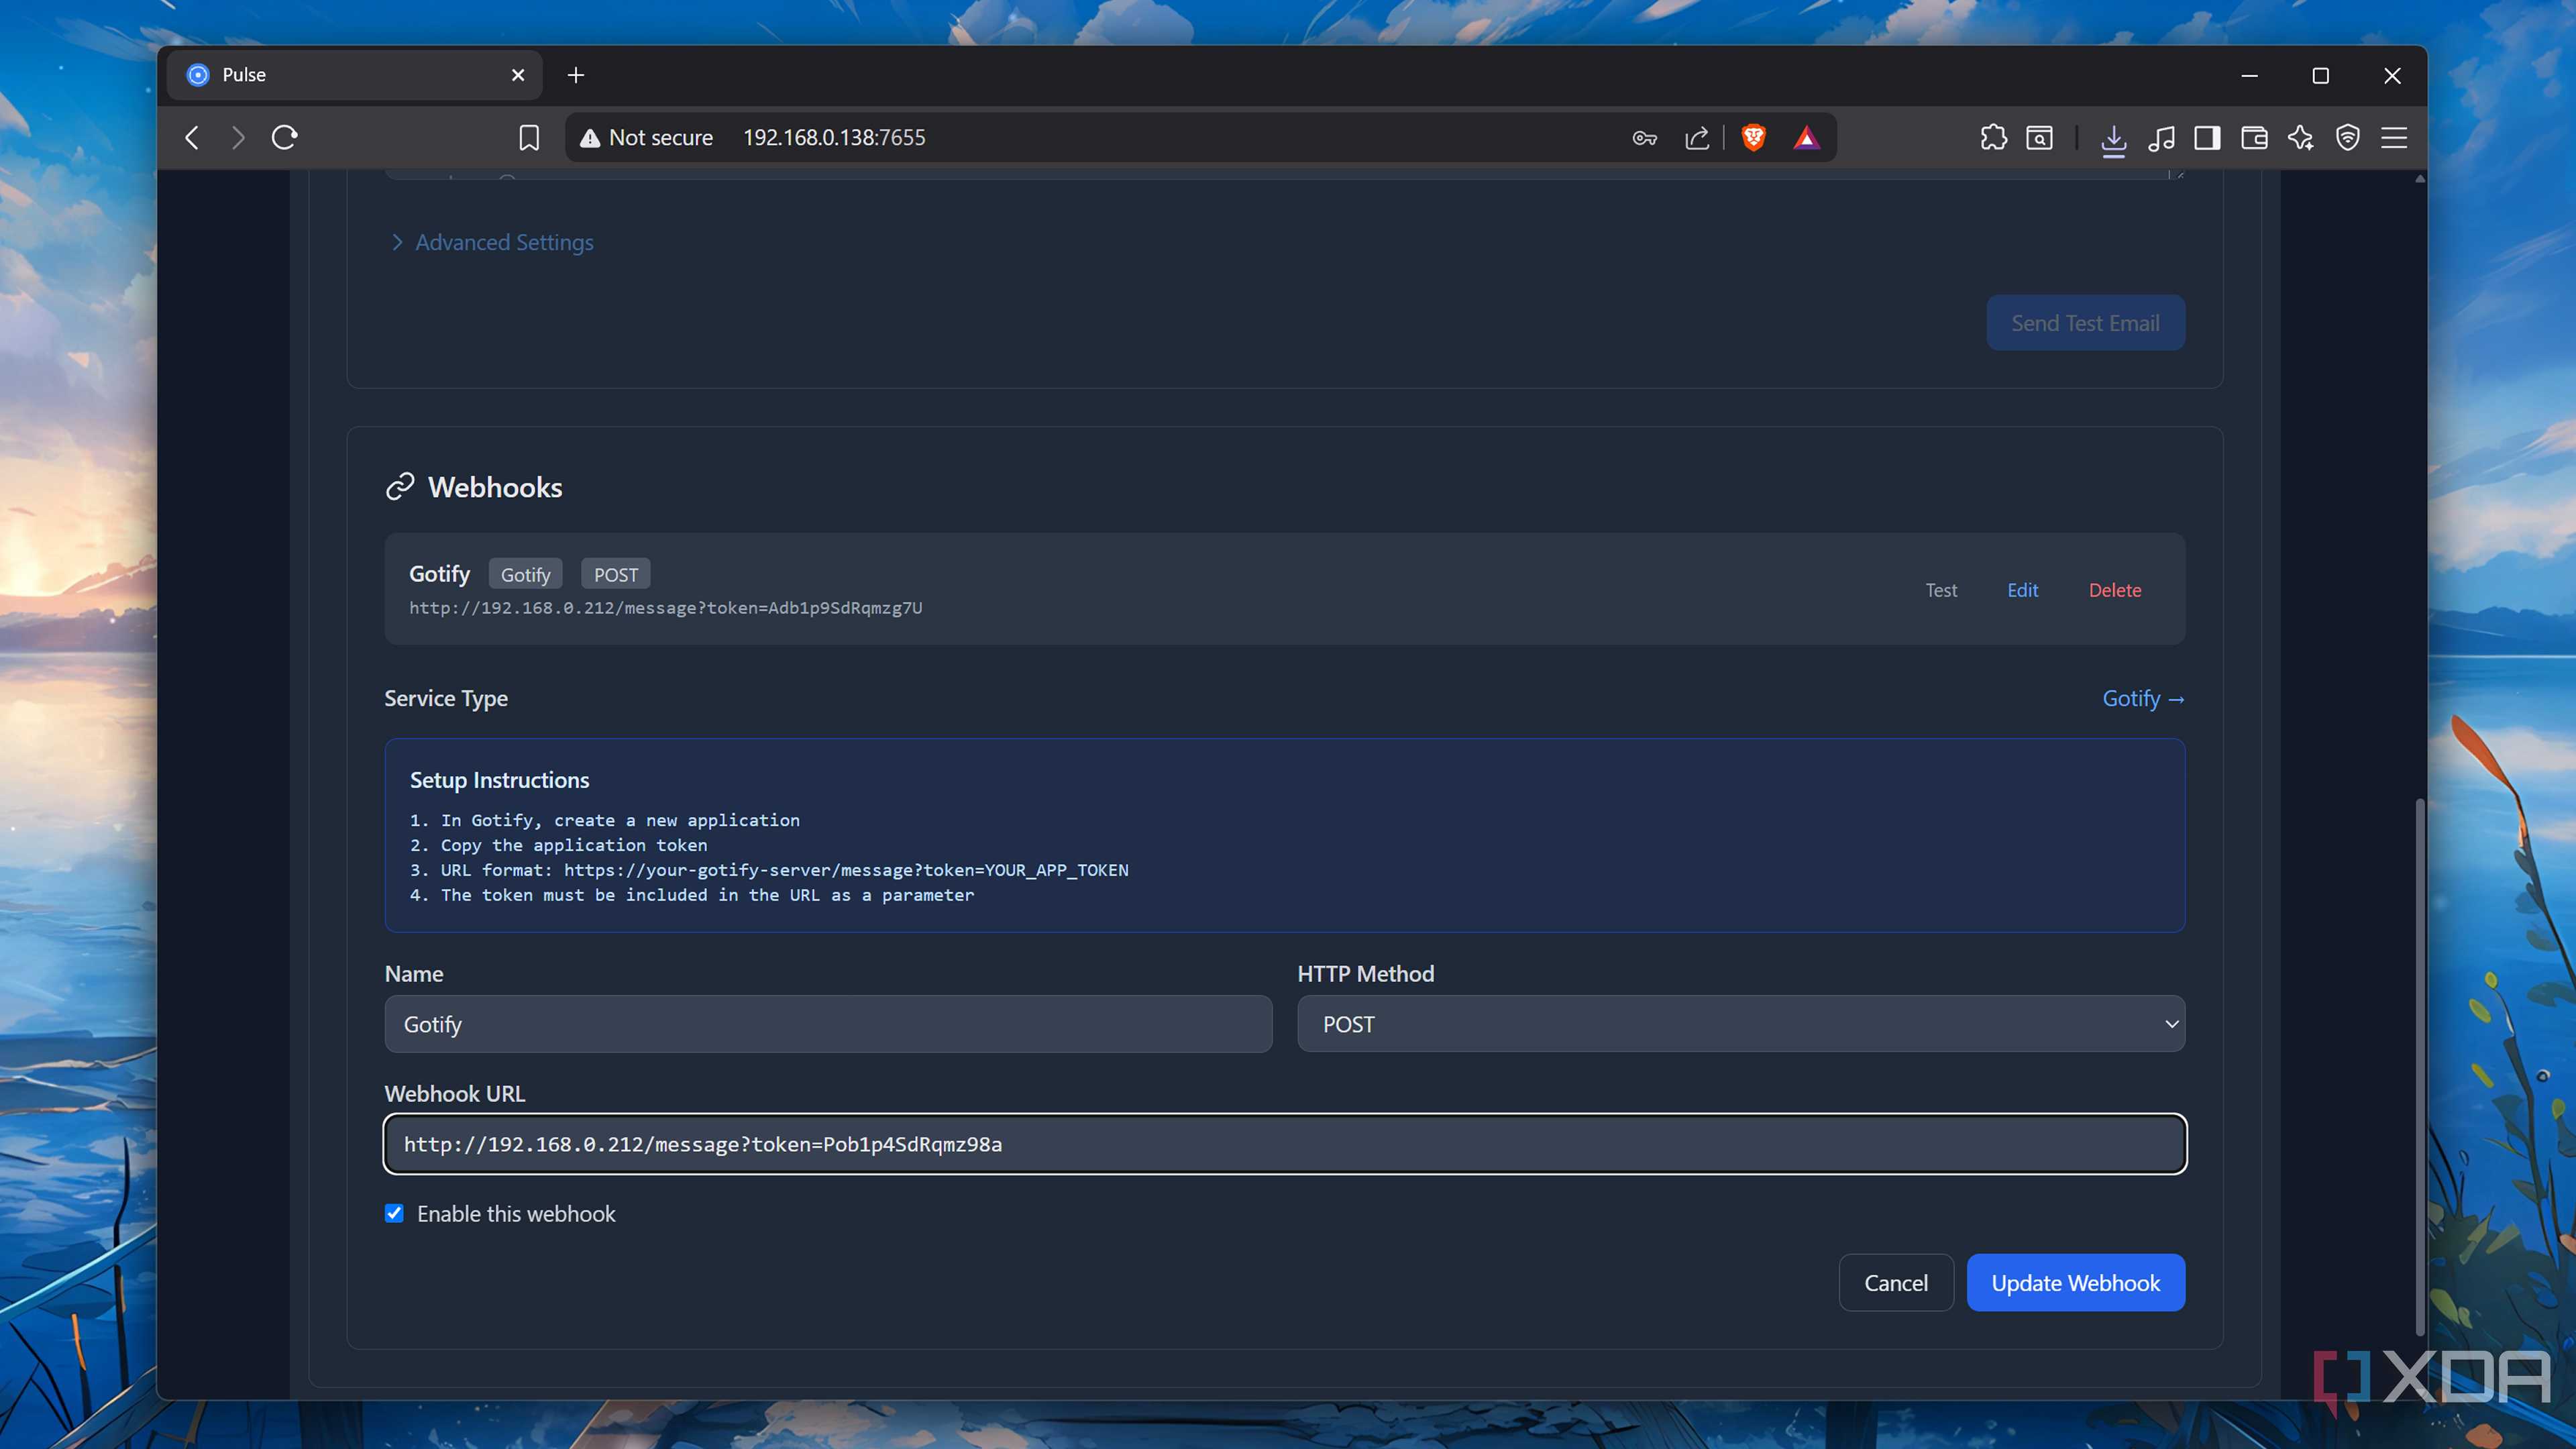Expand Advanced Settings section
Viewport: 2576px width, 1449px height.
[492, 242]
